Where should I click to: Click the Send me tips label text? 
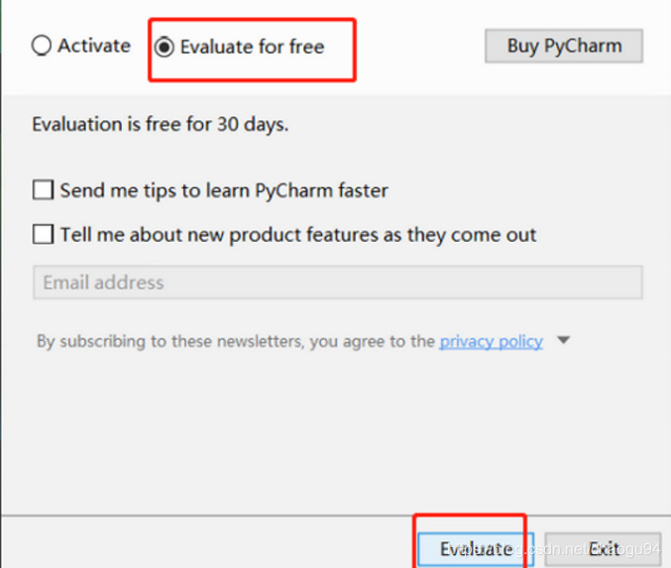pyautogui.click(x=224, y=190)
